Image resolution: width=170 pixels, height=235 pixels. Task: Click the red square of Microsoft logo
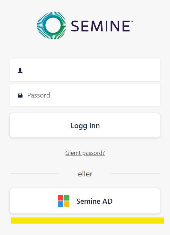[61, 198]
